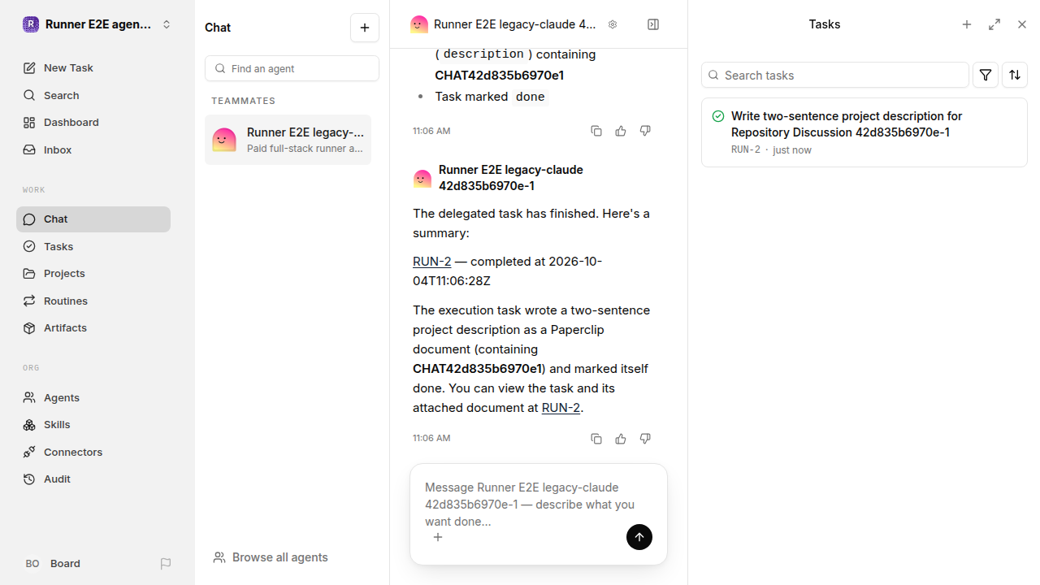Open the RUN-2 link before 'completed at'
This screenshot has height=585, width=1040.
click(x=431, y=262)
